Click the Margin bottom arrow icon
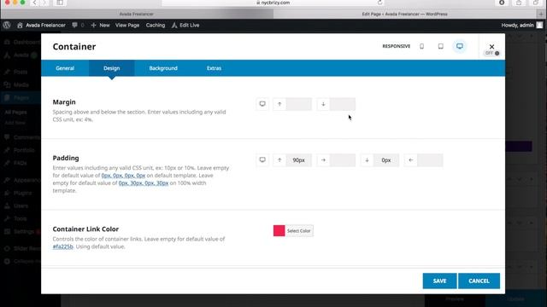Viewport: 547px width, 307px height. click(x=323, y=104)
